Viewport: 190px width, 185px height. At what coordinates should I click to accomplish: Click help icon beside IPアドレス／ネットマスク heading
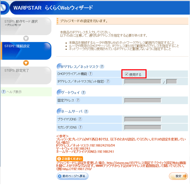102,67
